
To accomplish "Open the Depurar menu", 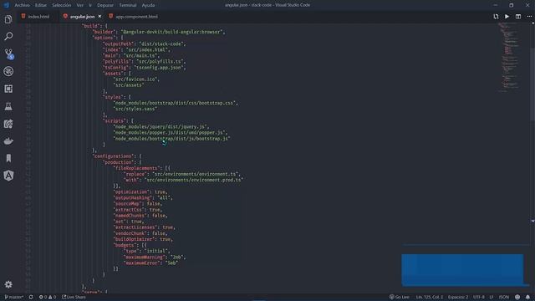I will (x=105, y=5).
